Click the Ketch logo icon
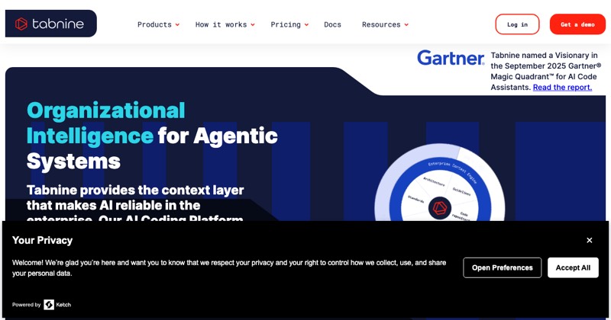Screen dimensions: 611x320 pos(49,305)
